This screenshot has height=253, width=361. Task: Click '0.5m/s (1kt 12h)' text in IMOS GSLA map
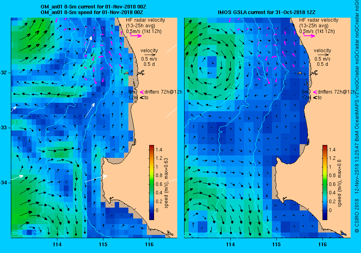click(317, 31)
